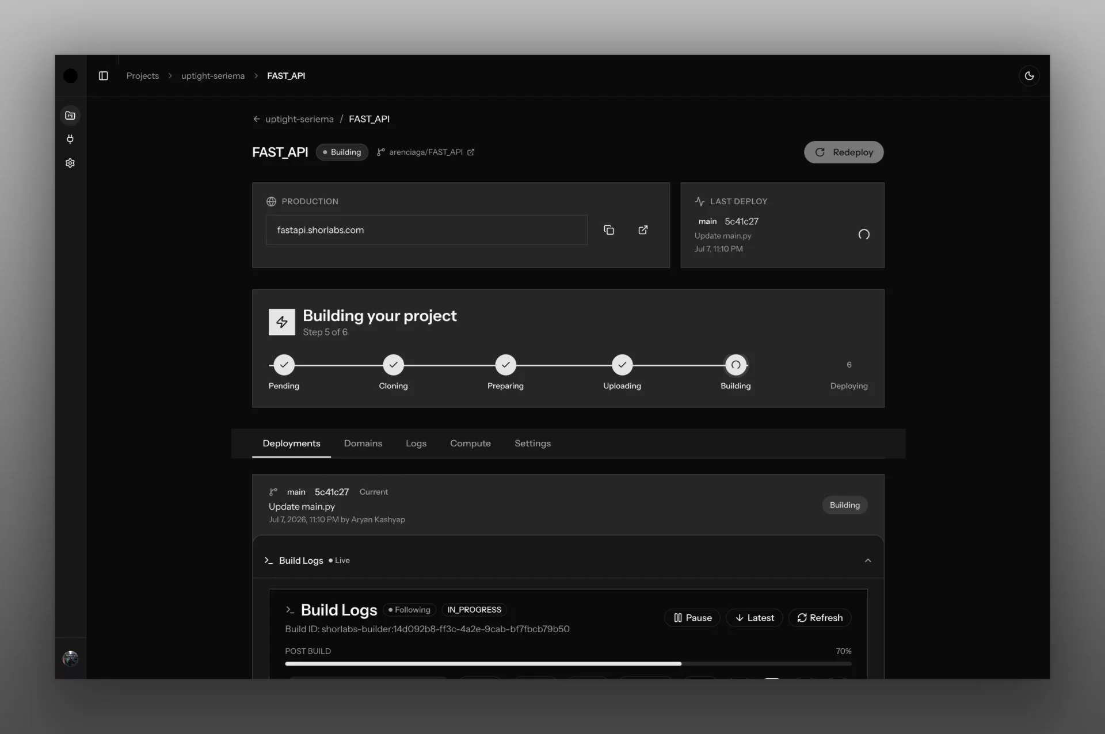This screenshot has width=1105, height=734.
Task: Open the Logs tab
Action: tap(416, 444)
